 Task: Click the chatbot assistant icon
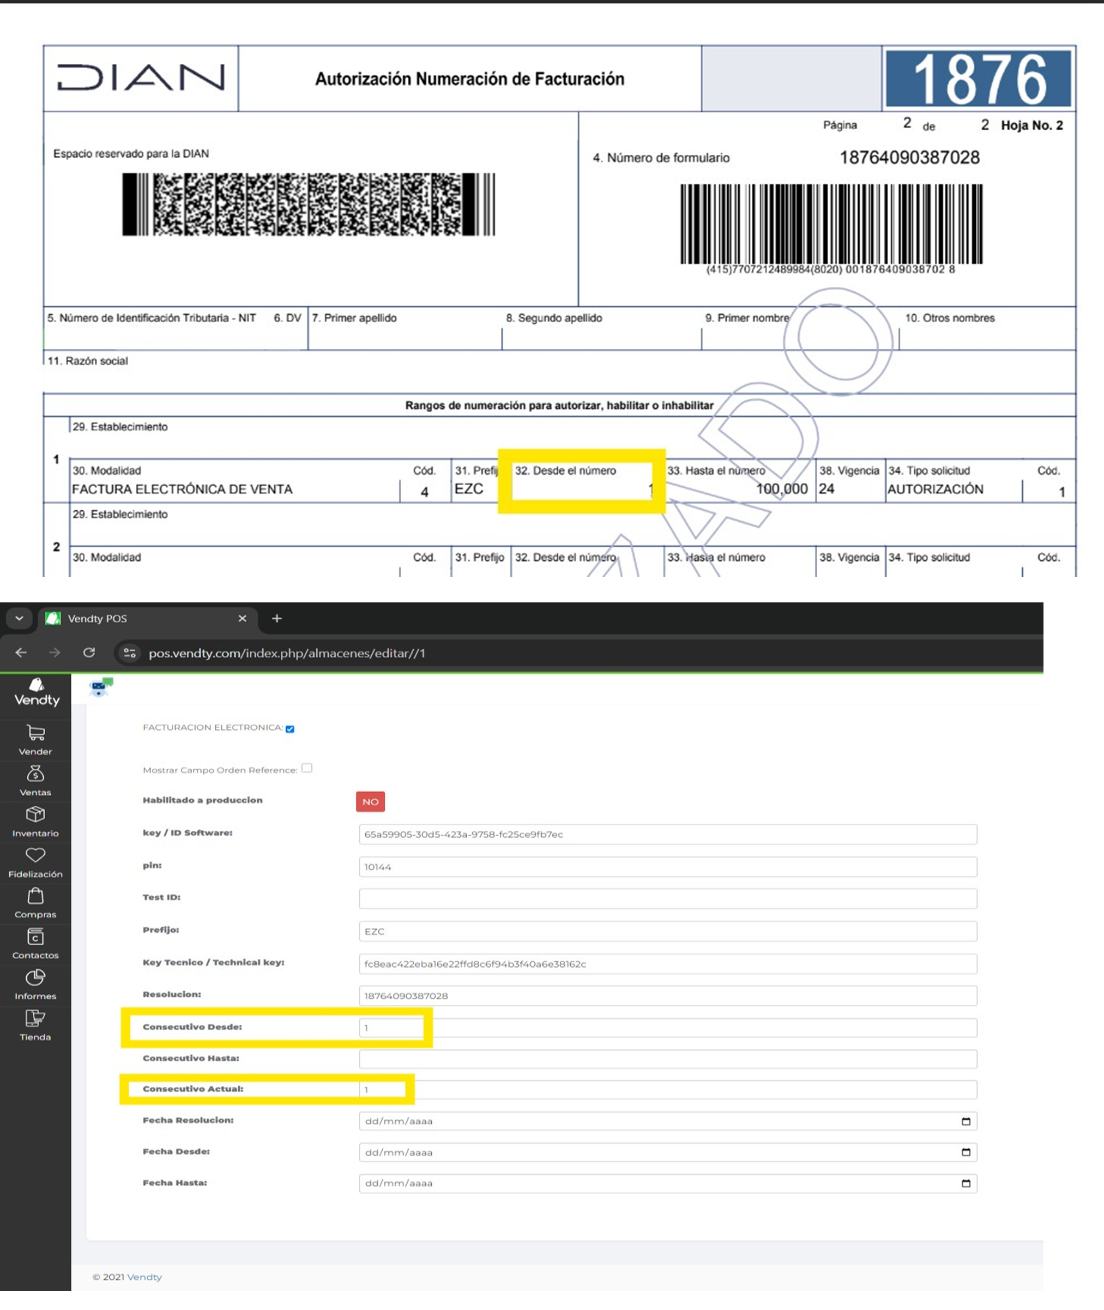[100, 686]
